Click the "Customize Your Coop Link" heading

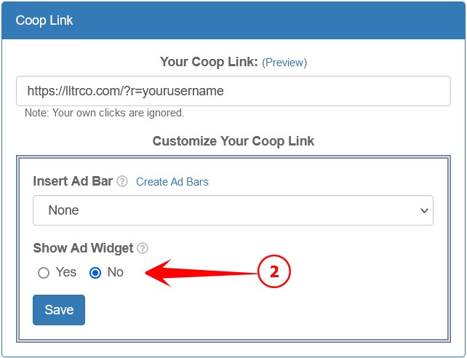tap(233, 140)
